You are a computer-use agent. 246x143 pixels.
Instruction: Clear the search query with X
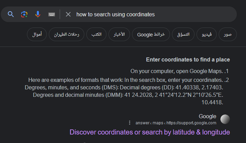coord(68,14)
